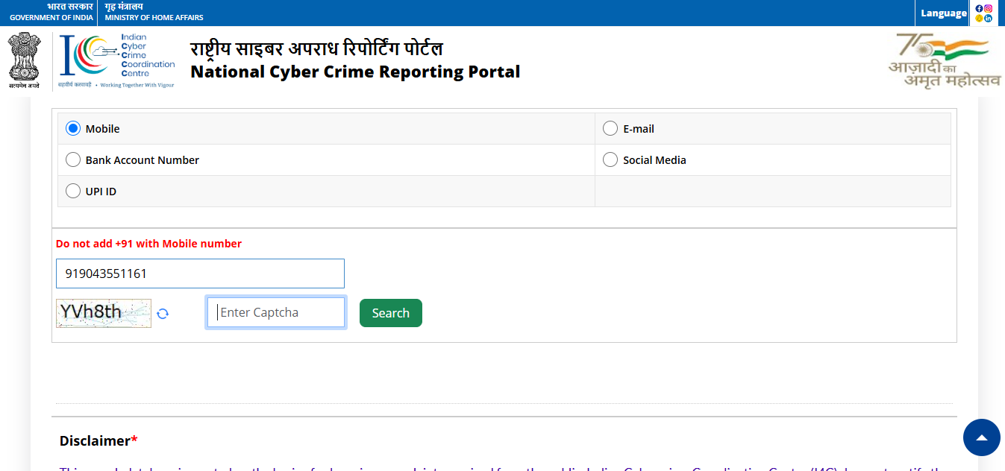
Task: Choose the Bank Account Number option
Action: (73, 160)
